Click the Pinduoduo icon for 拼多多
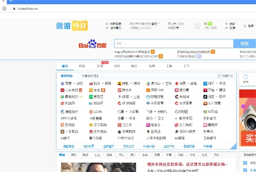The image size is (256, 172). click(119, 90)
